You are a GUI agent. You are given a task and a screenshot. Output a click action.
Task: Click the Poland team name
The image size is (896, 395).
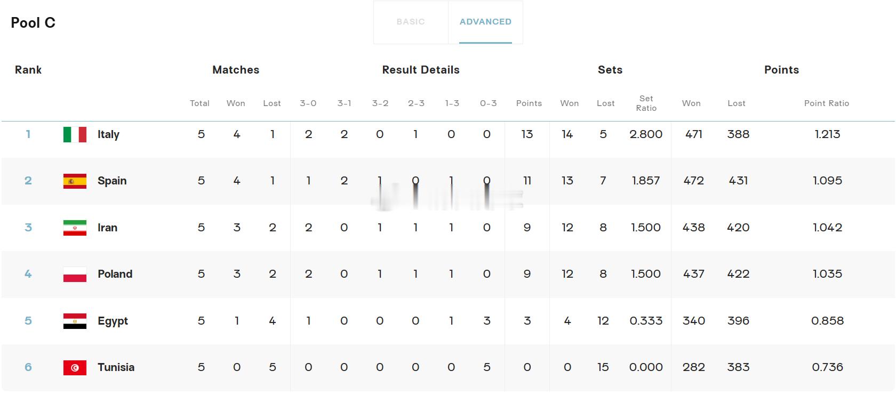coord(115,274)
